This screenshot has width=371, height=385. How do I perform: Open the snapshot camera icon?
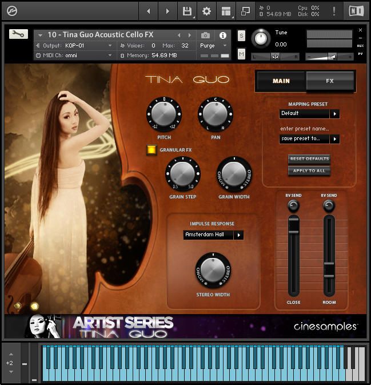click(x=205, y=35)
